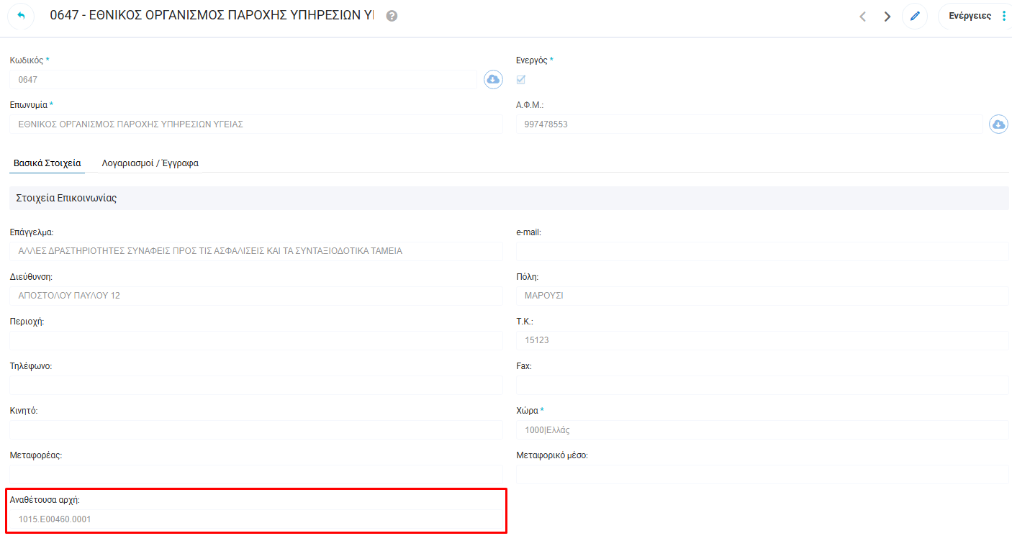
Task: Go to the previous record arrow
Action: tap(862, 17)
